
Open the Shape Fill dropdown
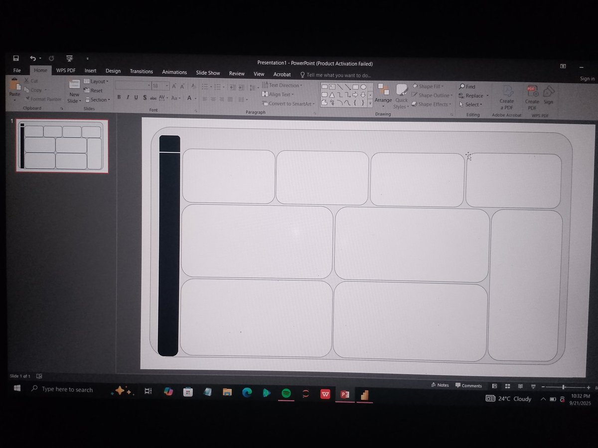coord(428,86)
